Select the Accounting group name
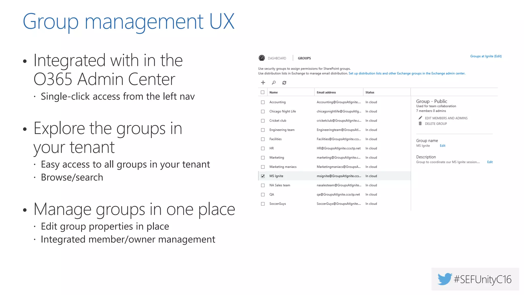The width and height of the screenshot is (524, 295). click(x=277, y=102)
